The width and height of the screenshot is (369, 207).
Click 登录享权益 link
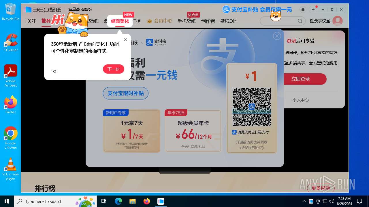click(x=320, y=21)
